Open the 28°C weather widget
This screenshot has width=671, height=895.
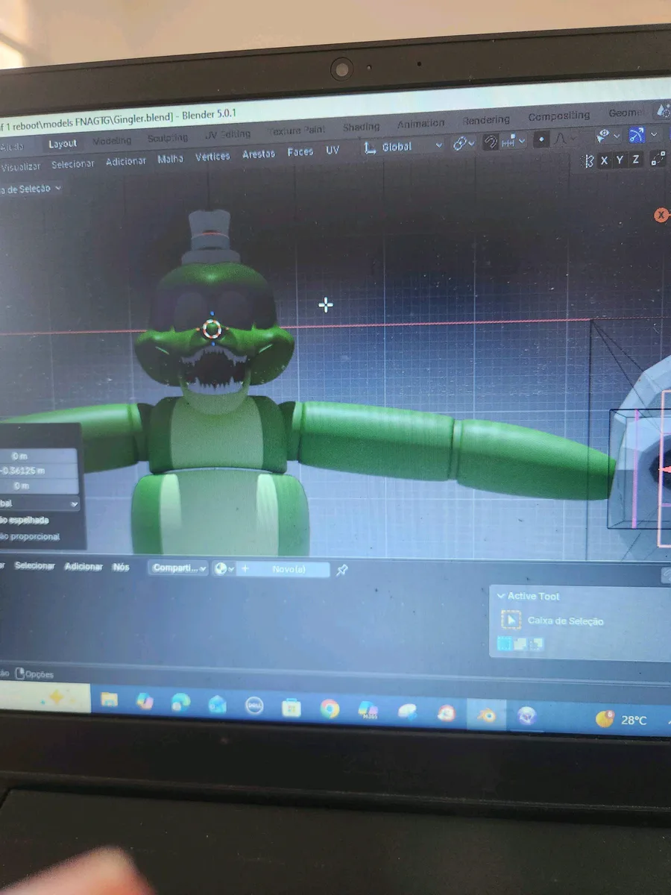pyautogui.click(x=622, y=720)
